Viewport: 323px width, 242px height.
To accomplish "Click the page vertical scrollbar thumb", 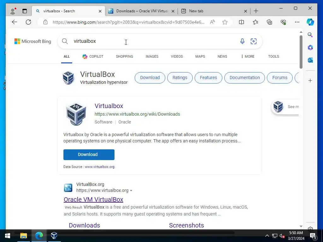I will pyautogui.click(x=301, y=52).
